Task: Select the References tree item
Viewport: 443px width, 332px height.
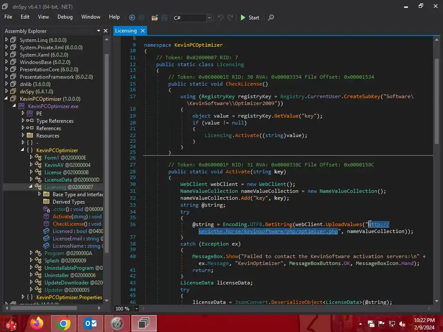Action: [48, 128]
